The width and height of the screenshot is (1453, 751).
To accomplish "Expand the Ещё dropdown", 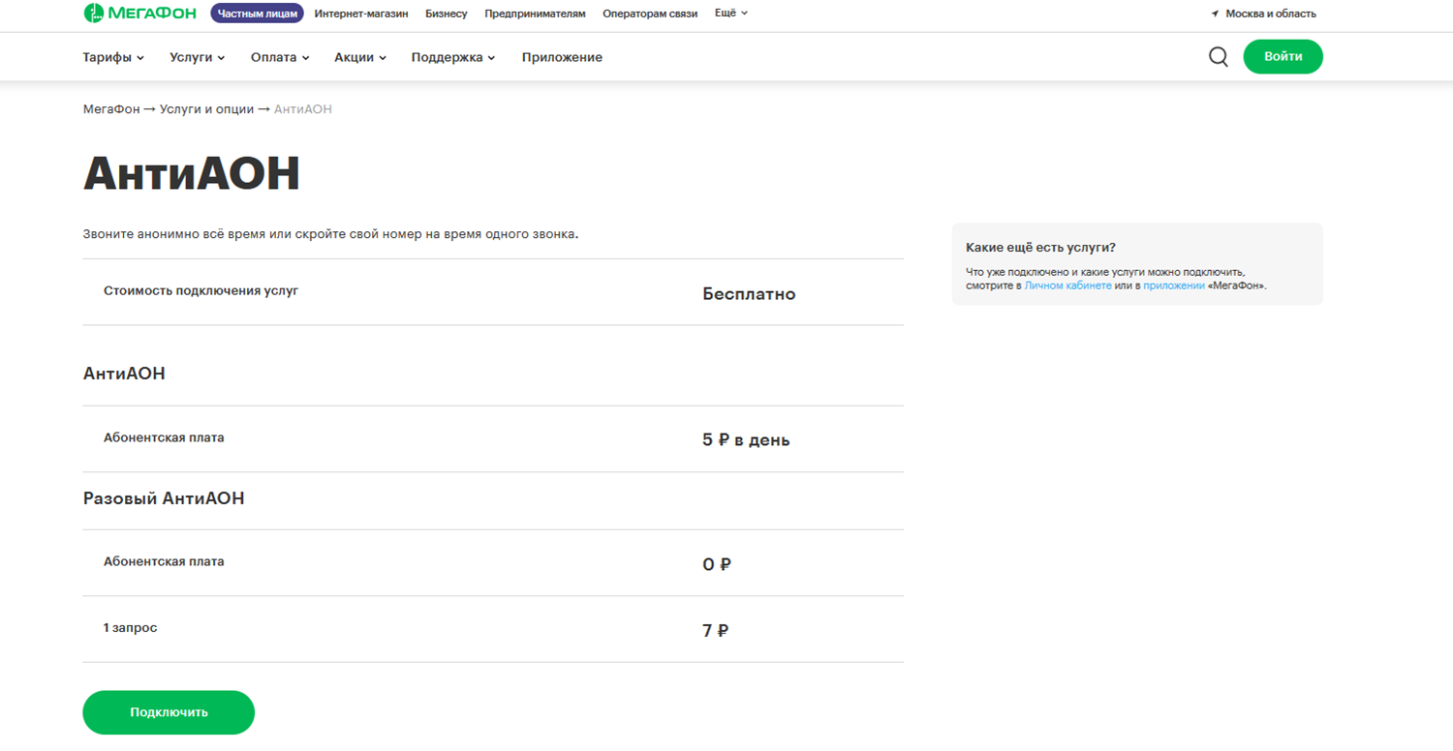I will pos(731,14).
